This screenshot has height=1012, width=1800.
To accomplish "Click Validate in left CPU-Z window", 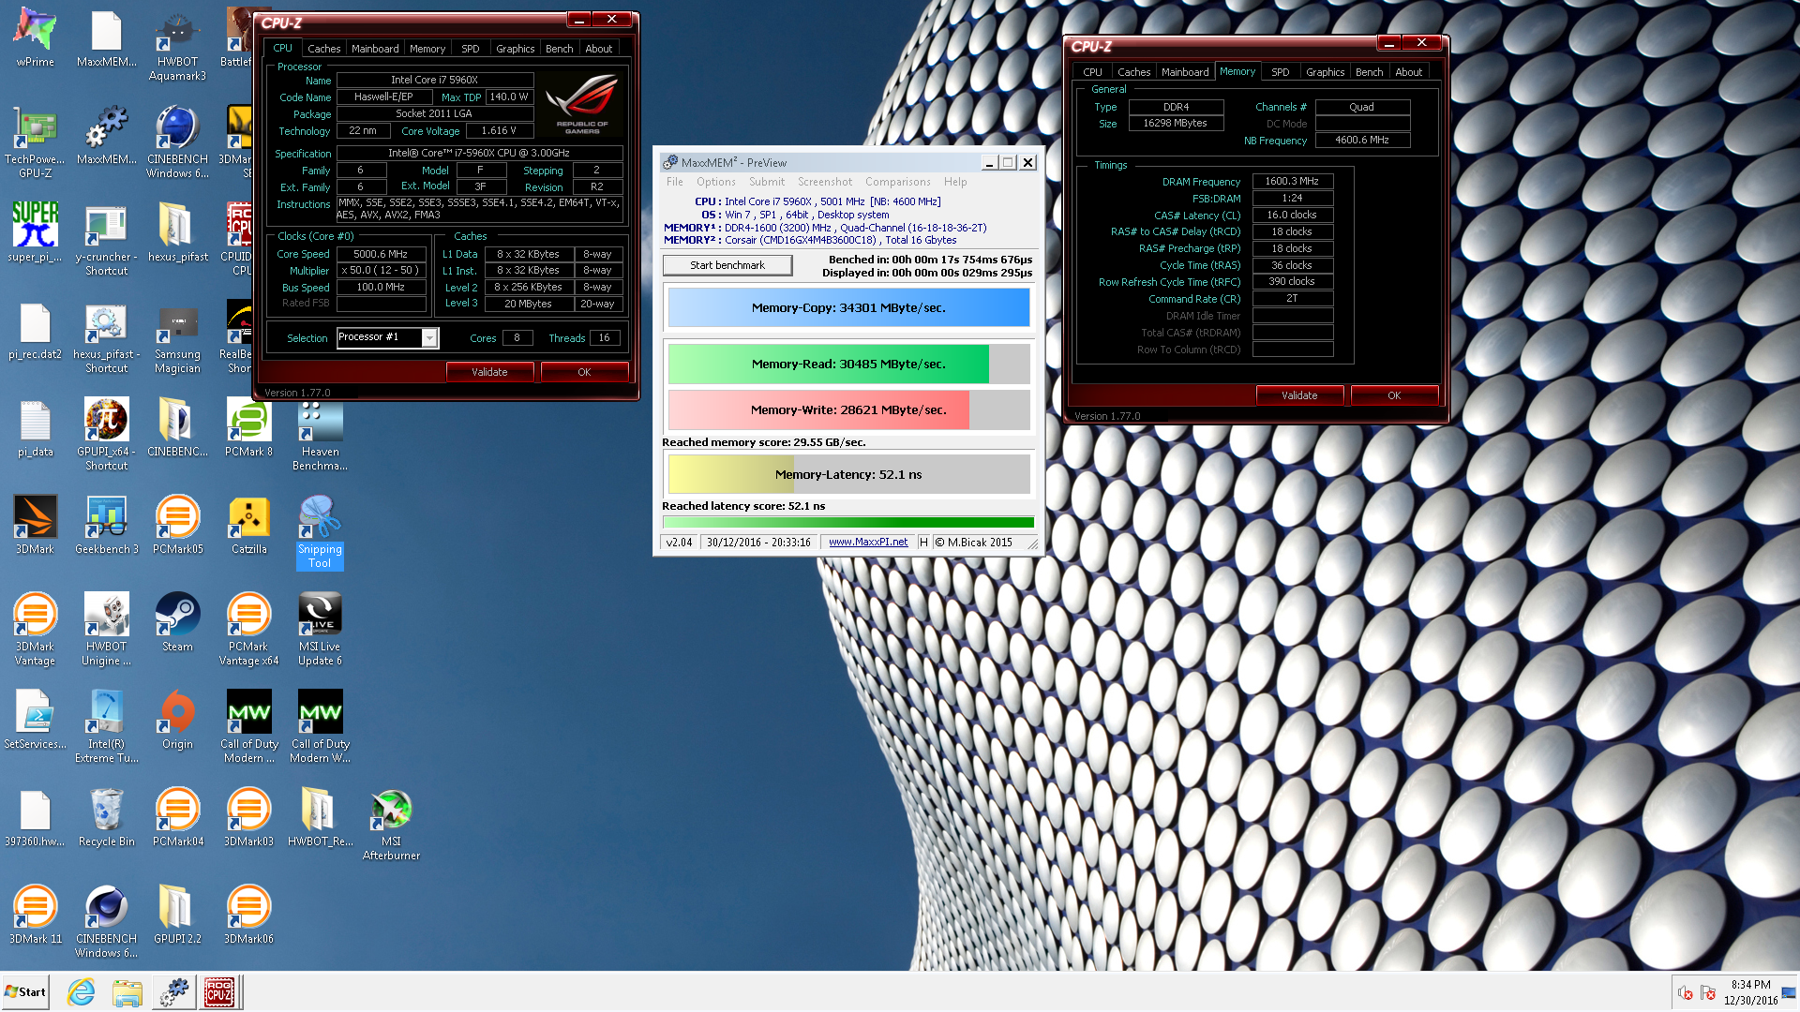I will pyautogui.click(x=489, y=372).
